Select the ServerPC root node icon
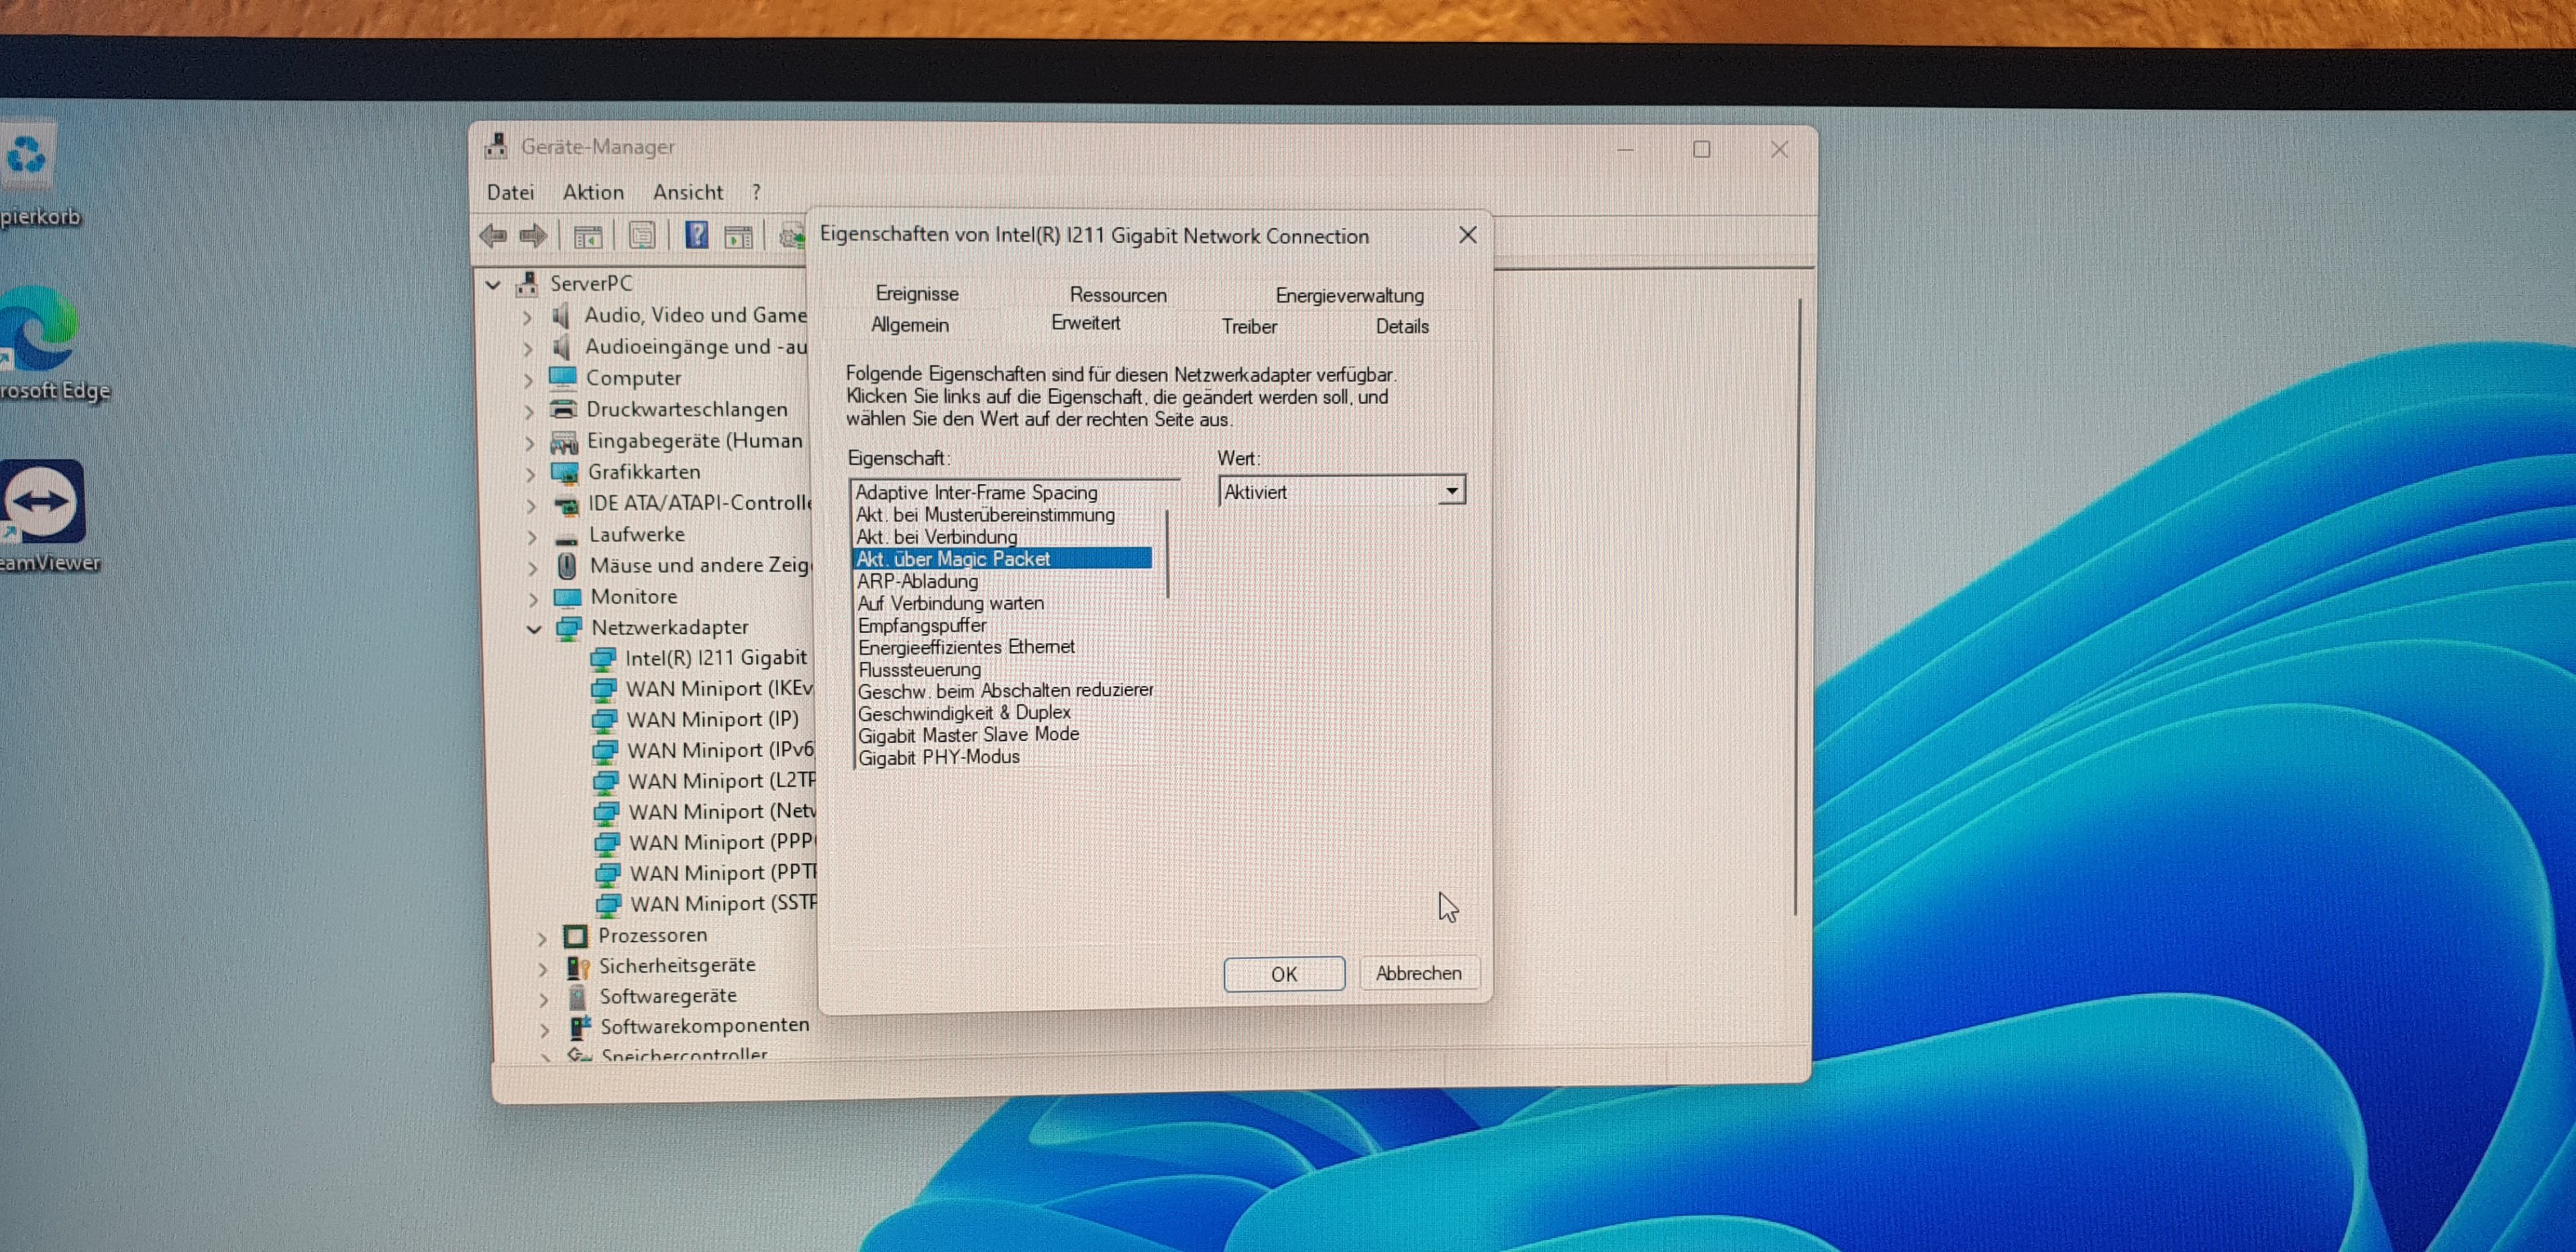This screenshot has height=1252, width=2576. point(527,284)
